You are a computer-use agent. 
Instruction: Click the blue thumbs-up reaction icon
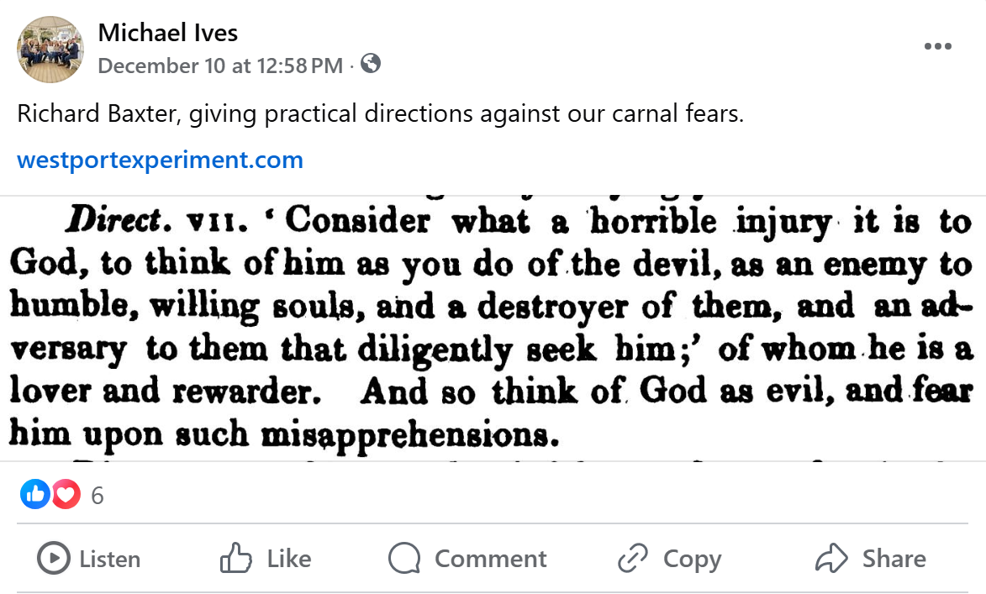tap(34, 495)
